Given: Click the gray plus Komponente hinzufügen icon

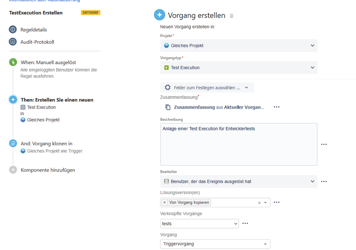Looking at the screenshot, I should 13,170.
